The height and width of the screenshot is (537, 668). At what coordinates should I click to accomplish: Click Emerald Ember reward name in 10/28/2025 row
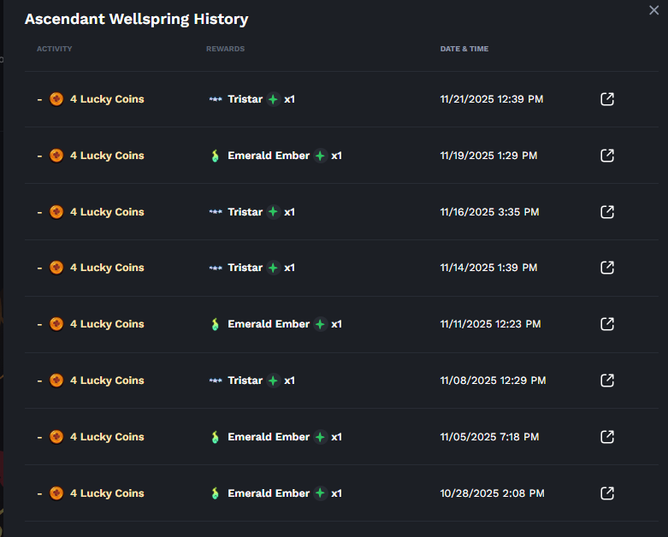point(269,493)
